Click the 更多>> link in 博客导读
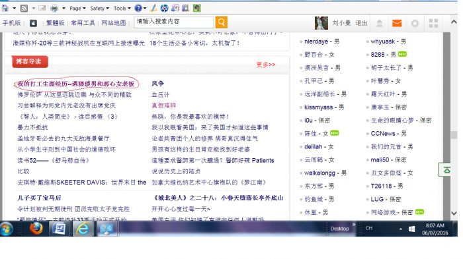 [266, 65]
